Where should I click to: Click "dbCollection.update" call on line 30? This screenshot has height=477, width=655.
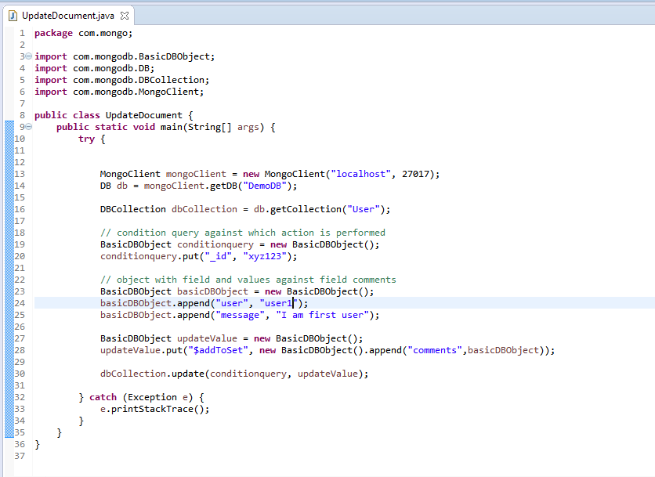(152, 374)
